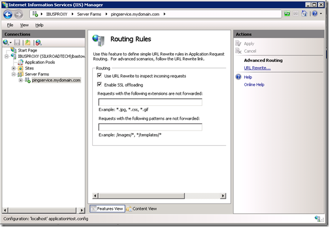Viewport: 329px width, 227px height.
Task: Open the Help menu
Action: (x=39, y=25)
